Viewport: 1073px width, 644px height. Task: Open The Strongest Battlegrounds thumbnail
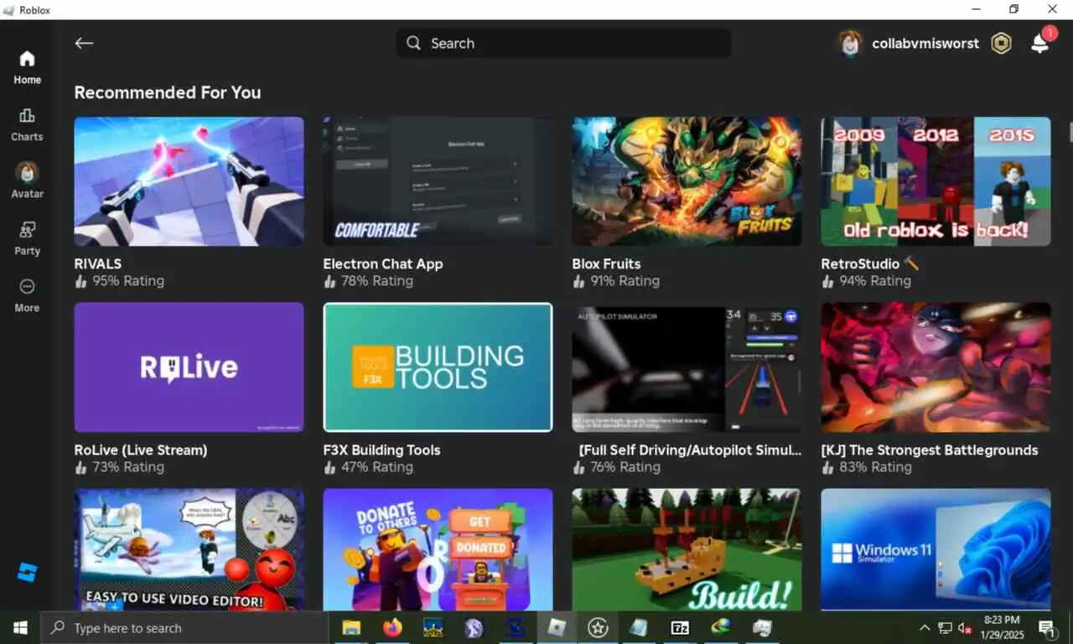[936, 367]
